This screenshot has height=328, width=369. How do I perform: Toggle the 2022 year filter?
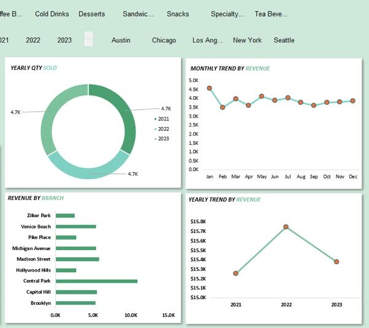33,40
